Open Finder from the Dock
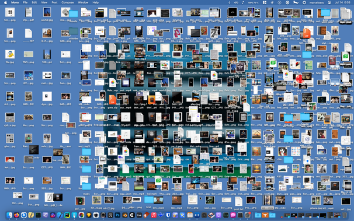This screenshot has width=354, height=221. coord(9,215)
